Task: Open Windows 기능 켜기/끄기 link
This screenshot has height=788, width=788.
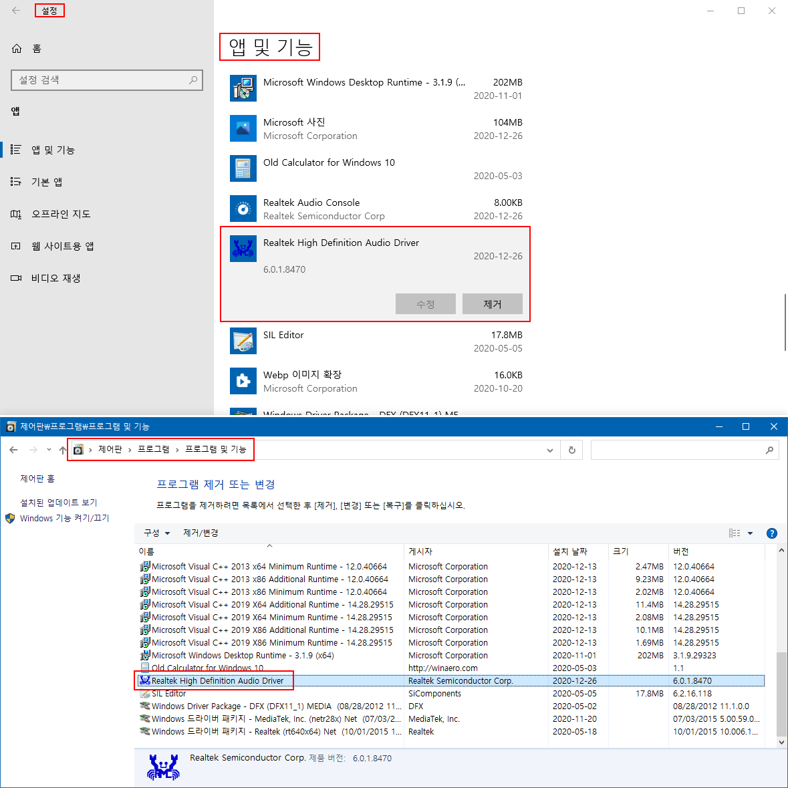Action: click(x=64, y=518)
